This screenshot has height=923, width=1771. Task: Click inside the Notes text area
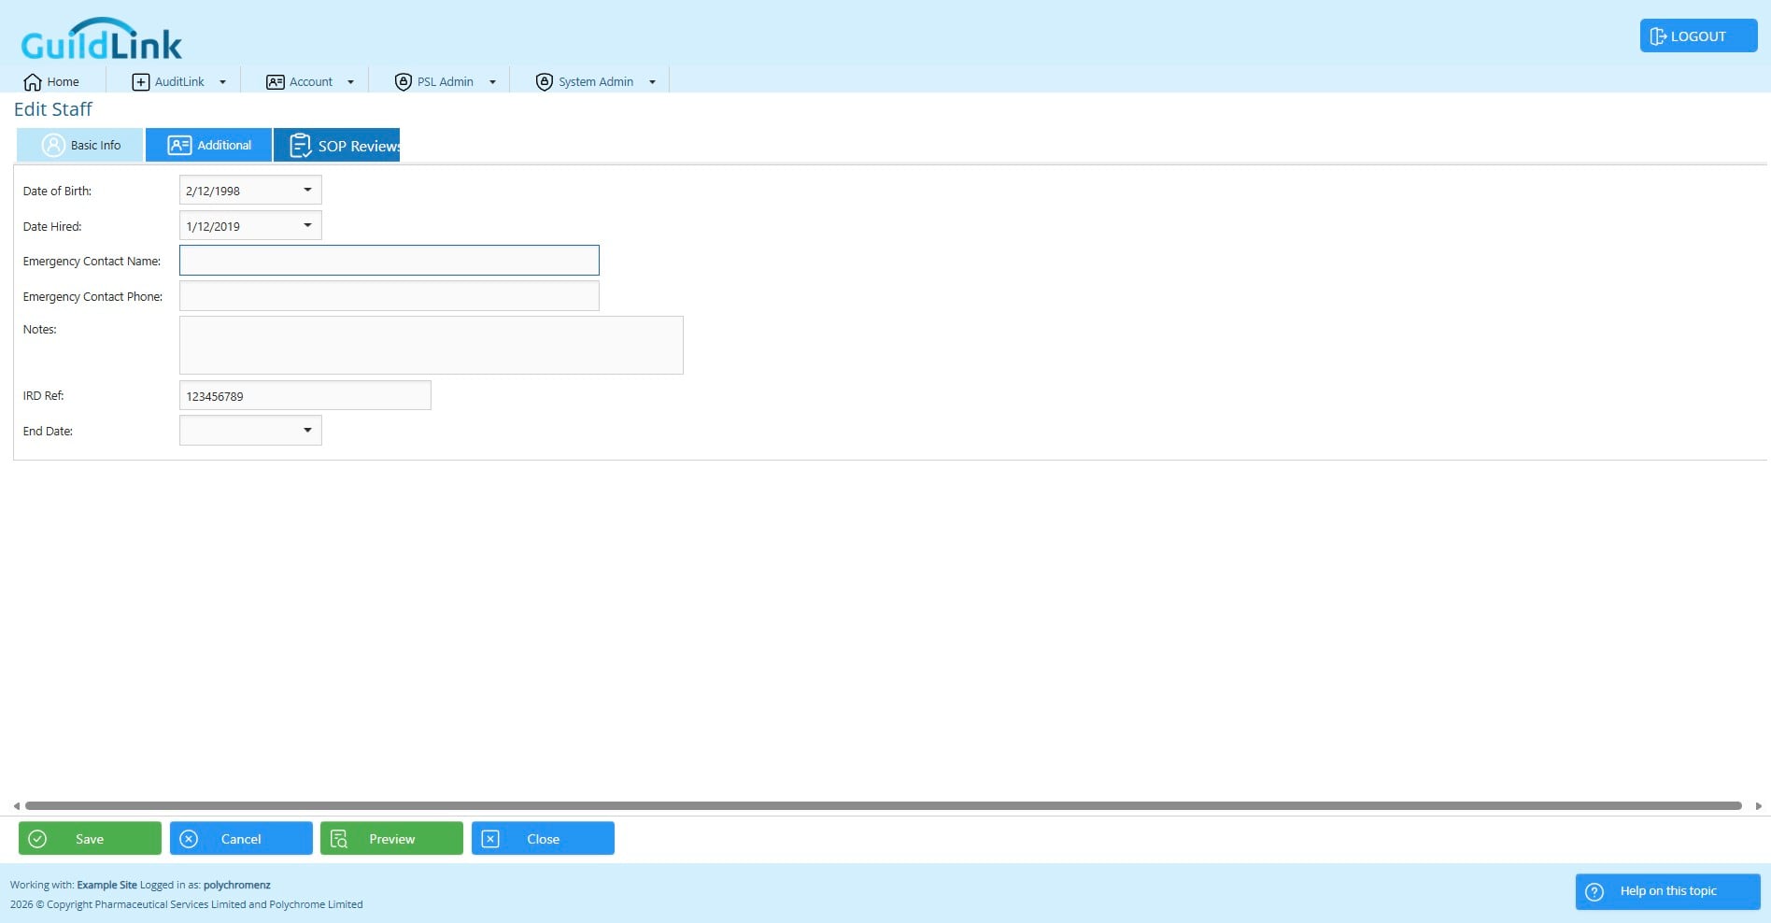pyautogui.click(x=431, y=345)
